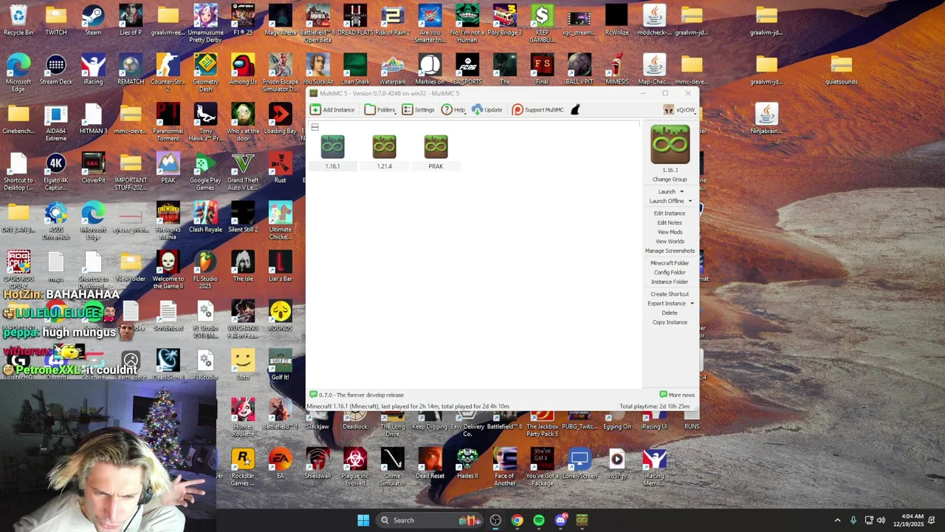
Task: Open the Among Us desktop icon
Action: 243,69
